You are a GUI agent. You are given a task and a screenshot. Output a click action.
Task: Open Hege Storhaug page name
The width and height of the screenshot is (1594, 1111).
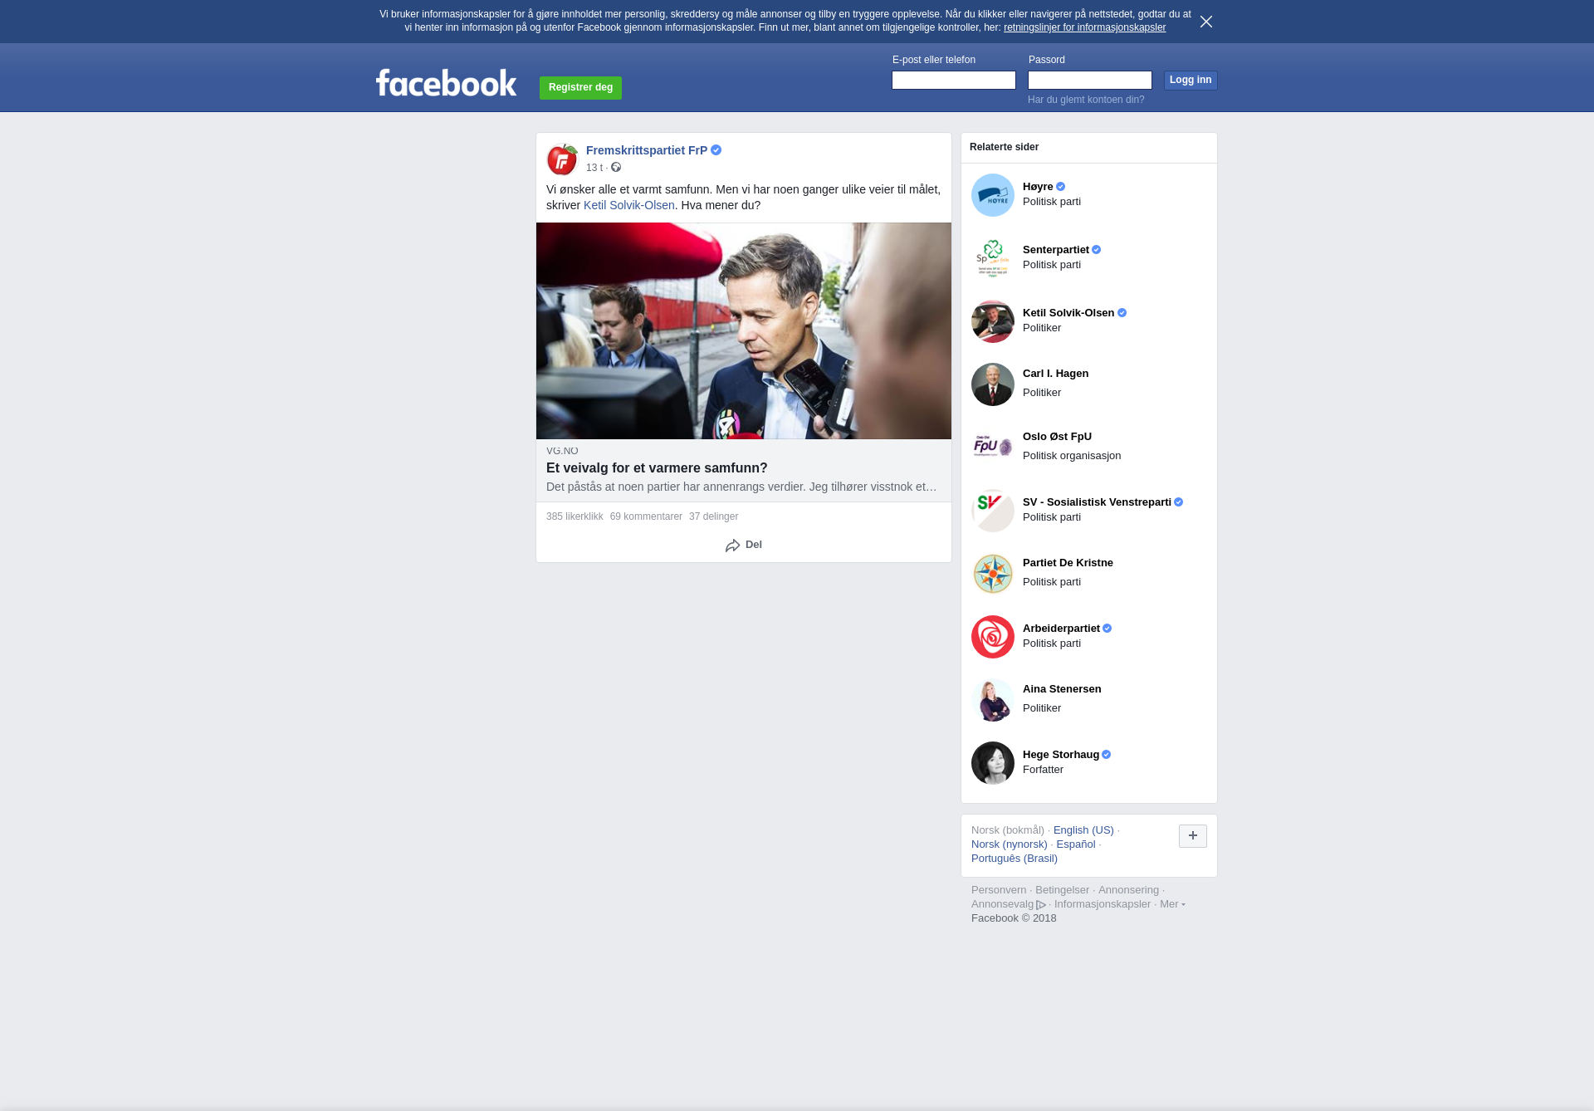point(1061,755)
